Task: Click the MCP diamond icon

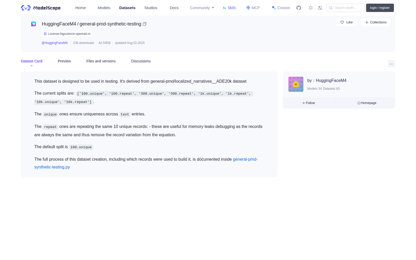Action: (248, 8)
